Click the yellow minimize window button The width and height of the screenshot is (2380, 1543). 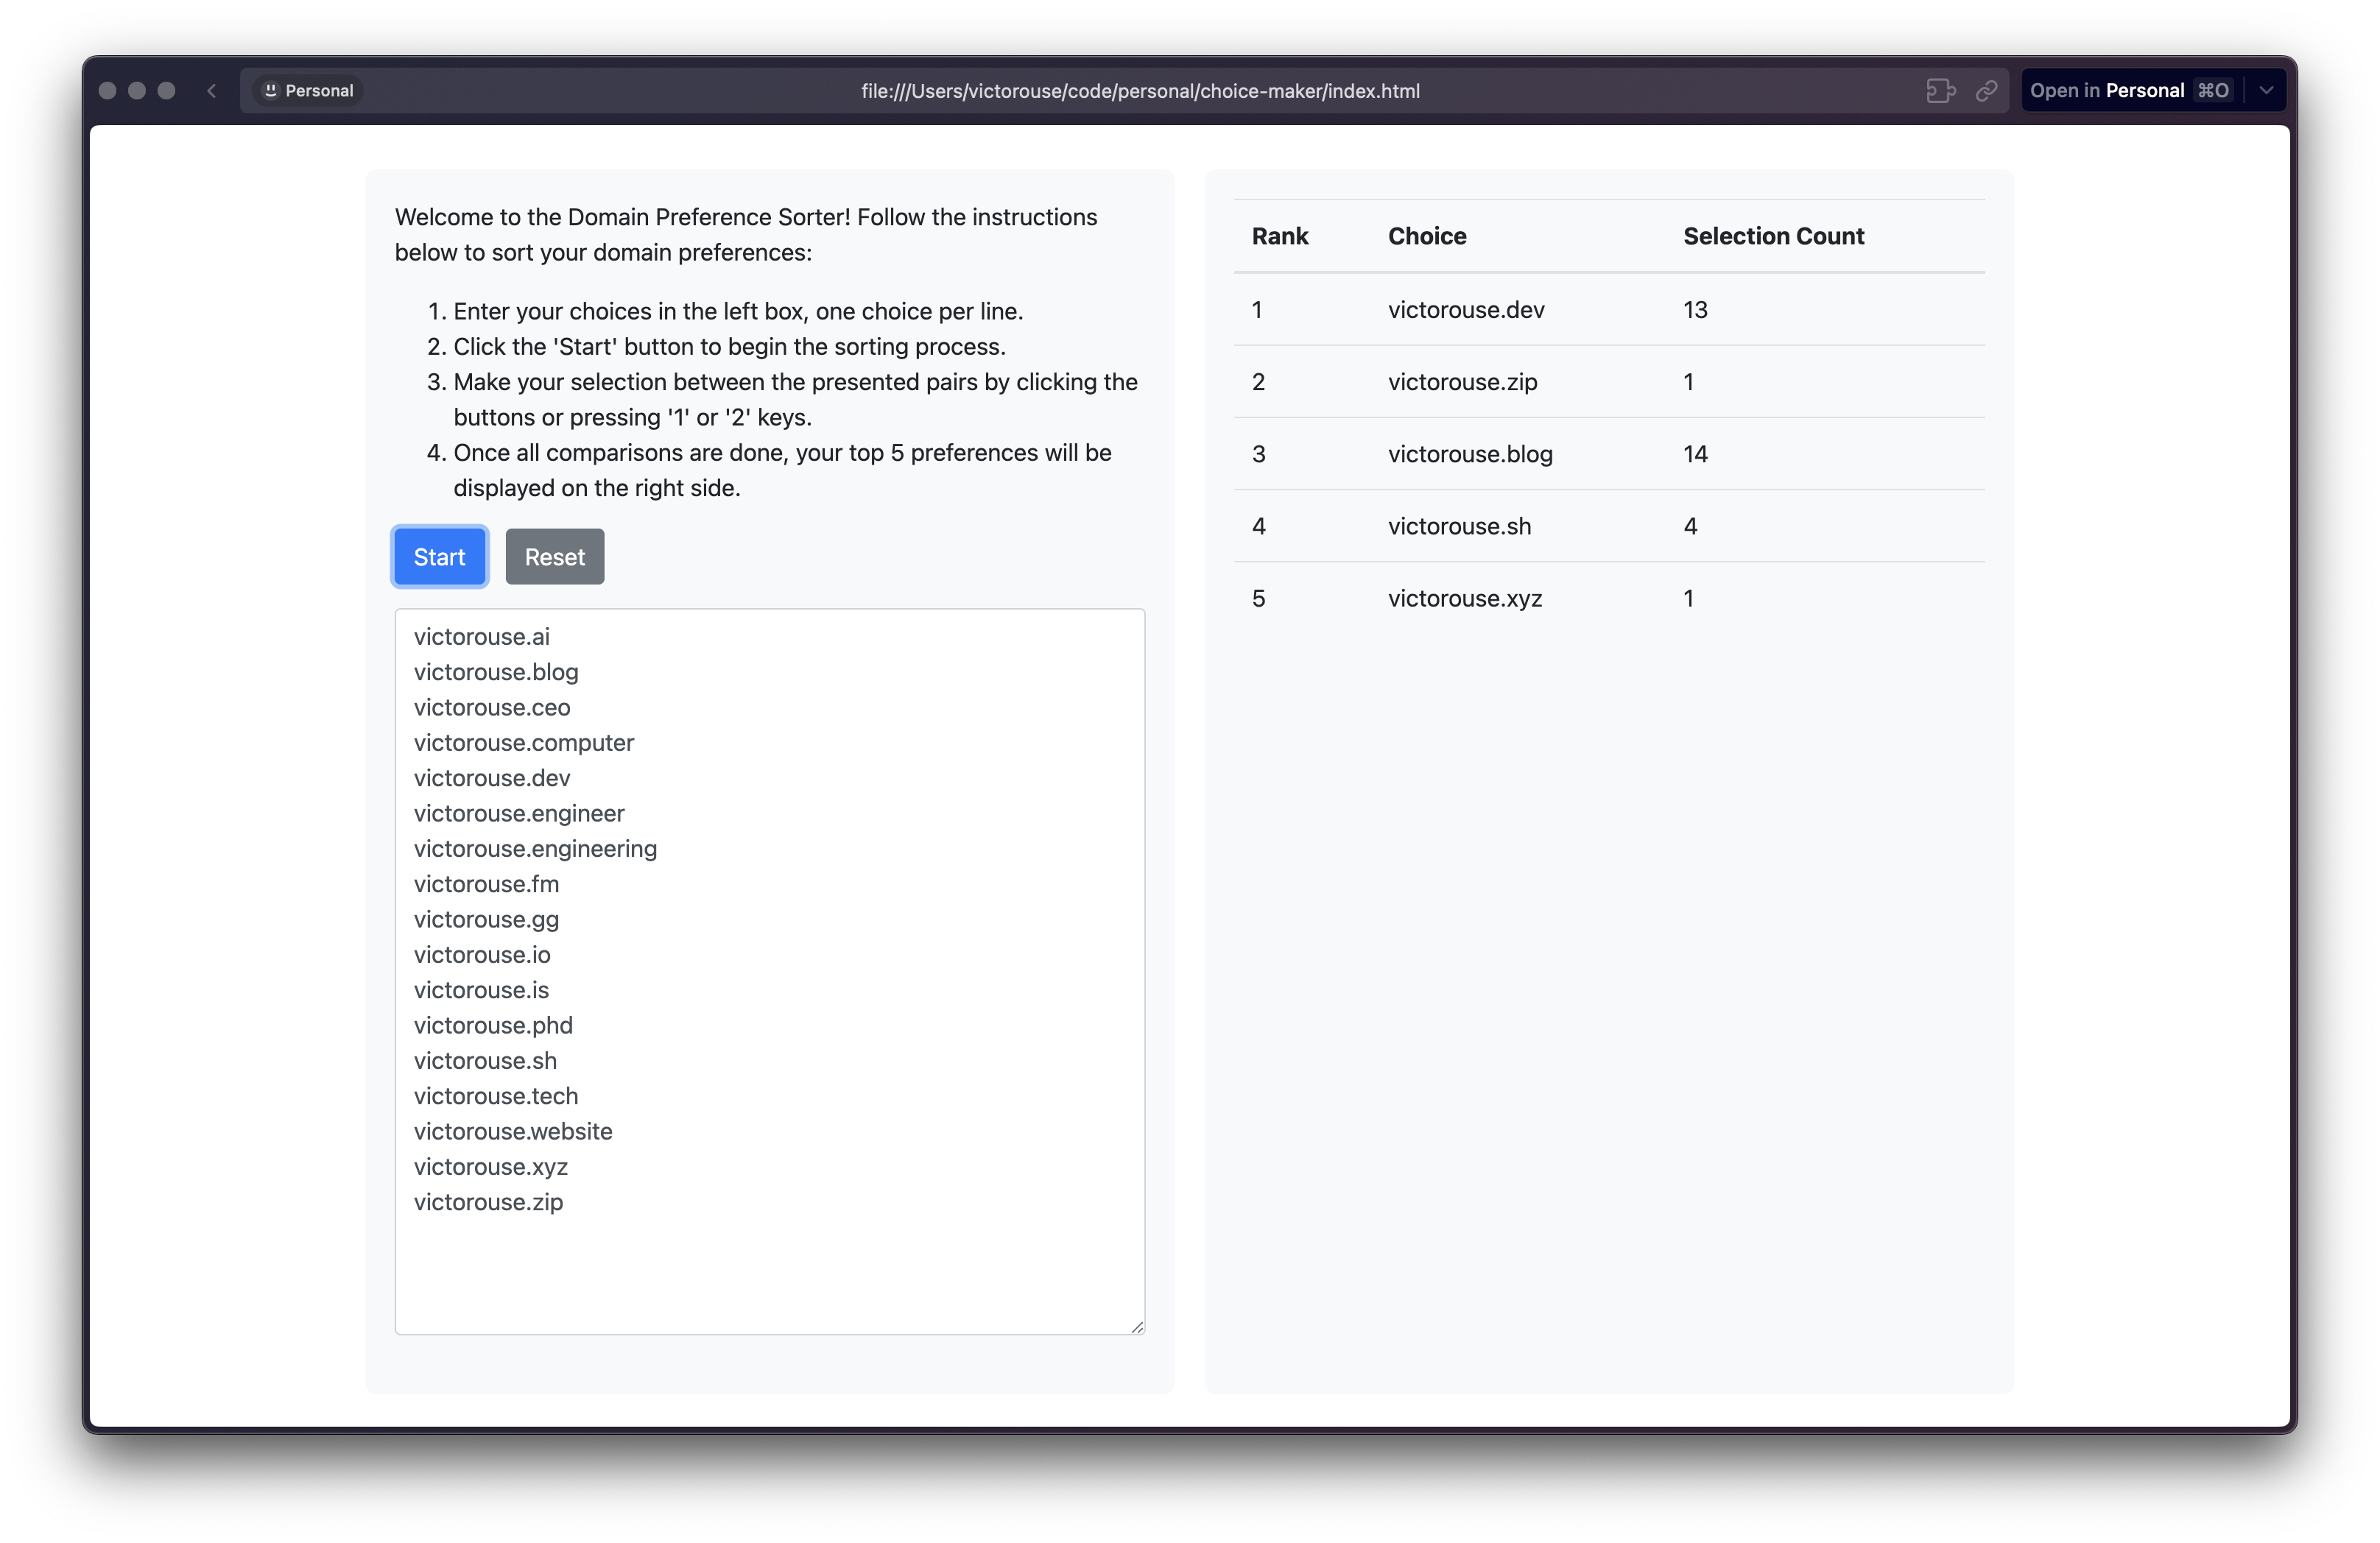click(137, 91)
